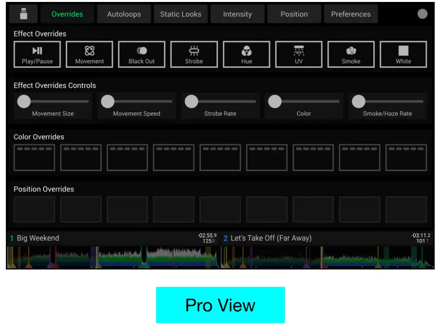Click the -02:55.9 remaining time readout

207,235
